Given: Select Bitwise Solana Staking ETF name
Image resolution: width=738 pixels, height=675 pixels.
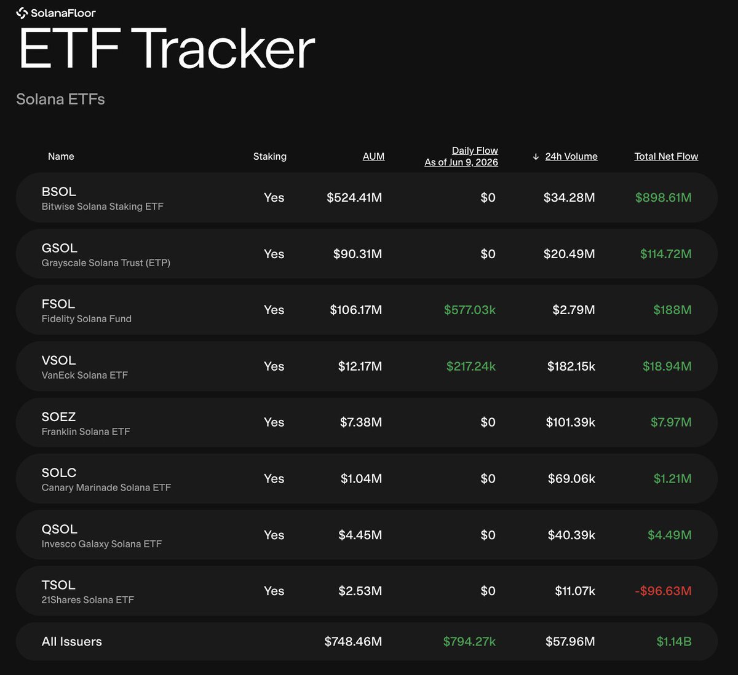Looking at the screenshot, I should pos(103,207).
